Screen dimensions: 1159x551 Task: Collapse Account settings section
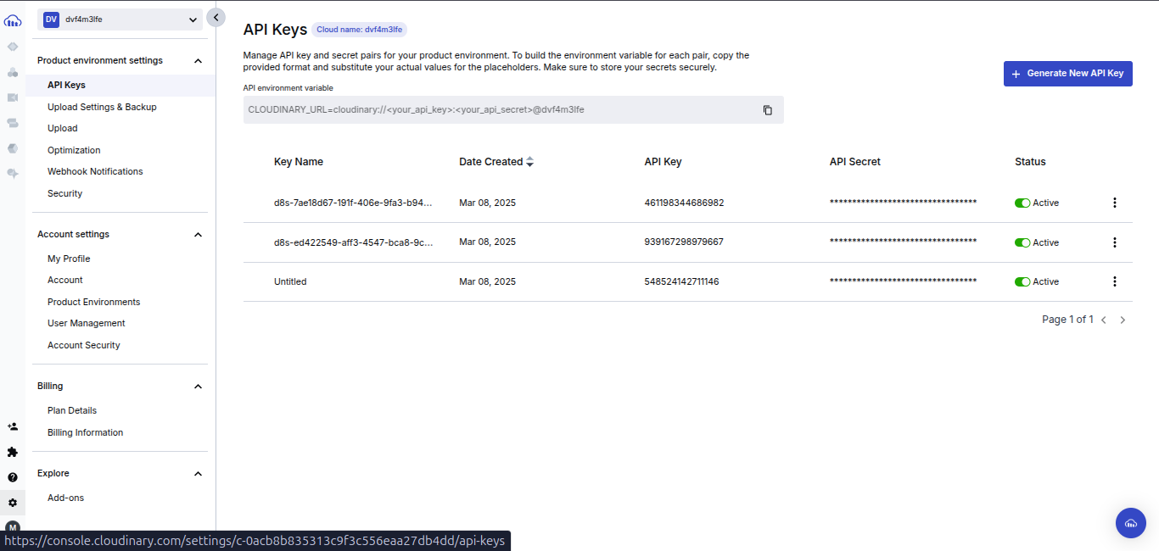click(x=199, y=235)
